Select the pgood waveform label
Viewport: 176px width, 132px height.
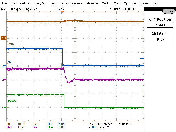[x=12, y=101]
